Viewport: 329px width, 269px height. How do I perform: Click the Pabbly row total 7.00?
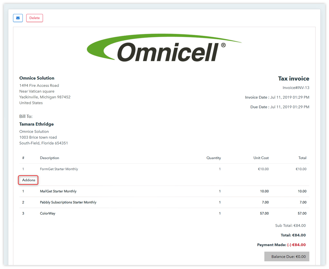tap(303, 203)
